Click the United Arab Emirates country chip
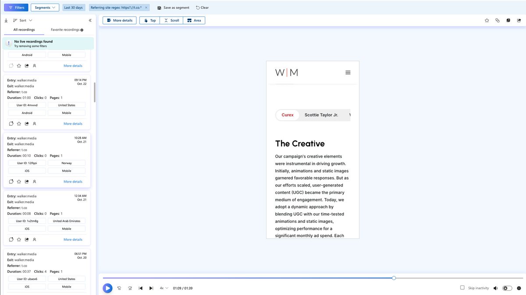The width and height of the screenshot is (526, 295). [67, 221]
